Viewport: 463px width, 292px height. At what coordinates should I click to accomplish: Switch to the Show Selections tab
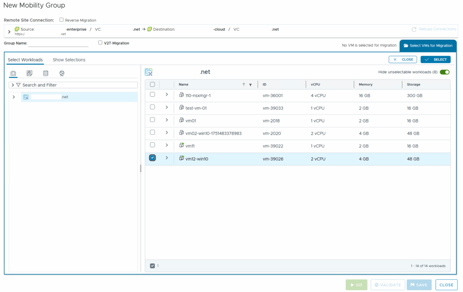(69, 60)
